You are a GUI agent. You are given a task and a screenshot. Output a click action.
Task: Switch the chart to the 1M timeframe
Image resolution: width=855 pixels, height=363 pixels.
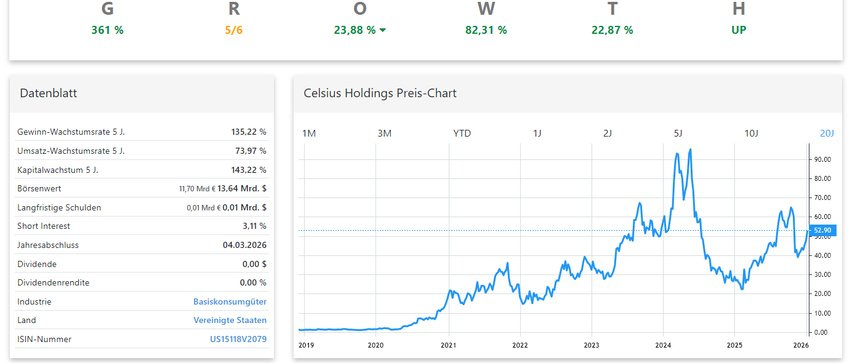click(310, 133)
